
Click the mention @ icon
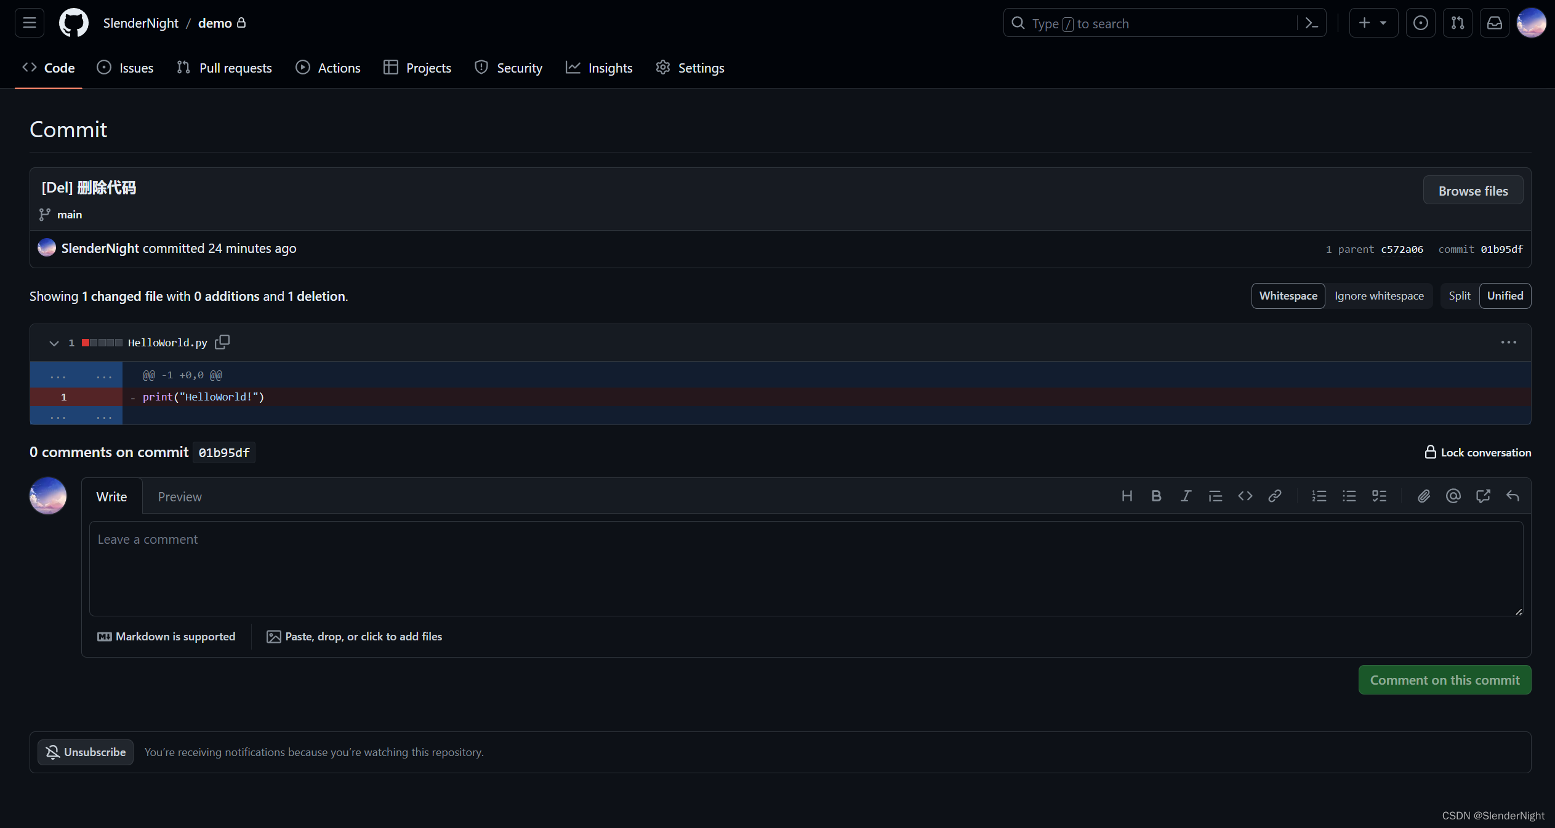pos(1453,496)
